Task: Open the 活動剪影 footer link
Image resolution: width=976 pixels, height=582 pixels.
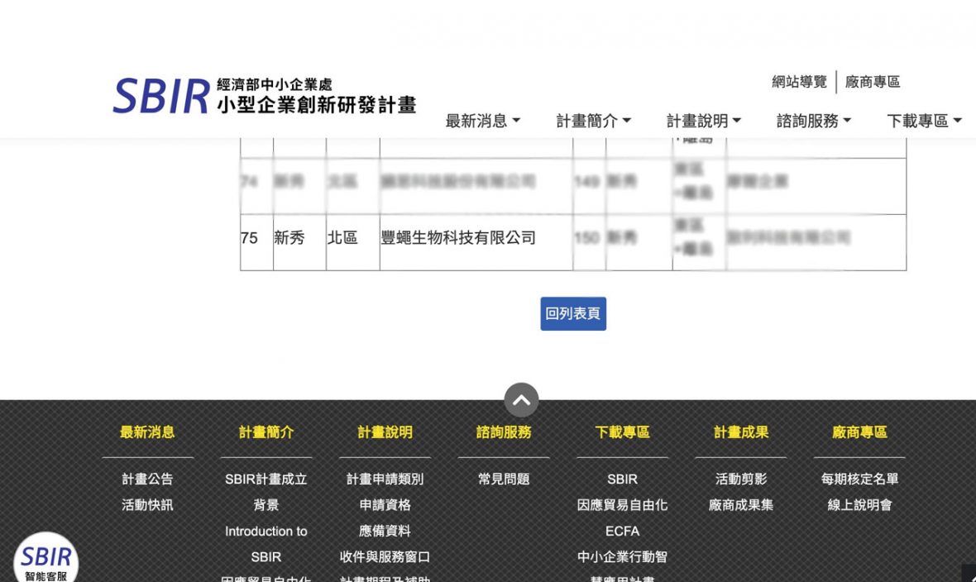Action: [x=741, y=479]
